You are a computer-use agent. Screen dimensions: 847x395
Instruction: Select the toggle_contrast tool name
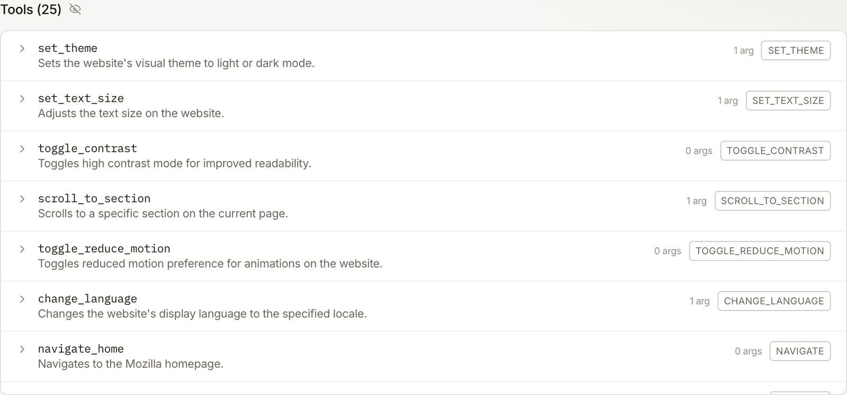click(87, 148)
